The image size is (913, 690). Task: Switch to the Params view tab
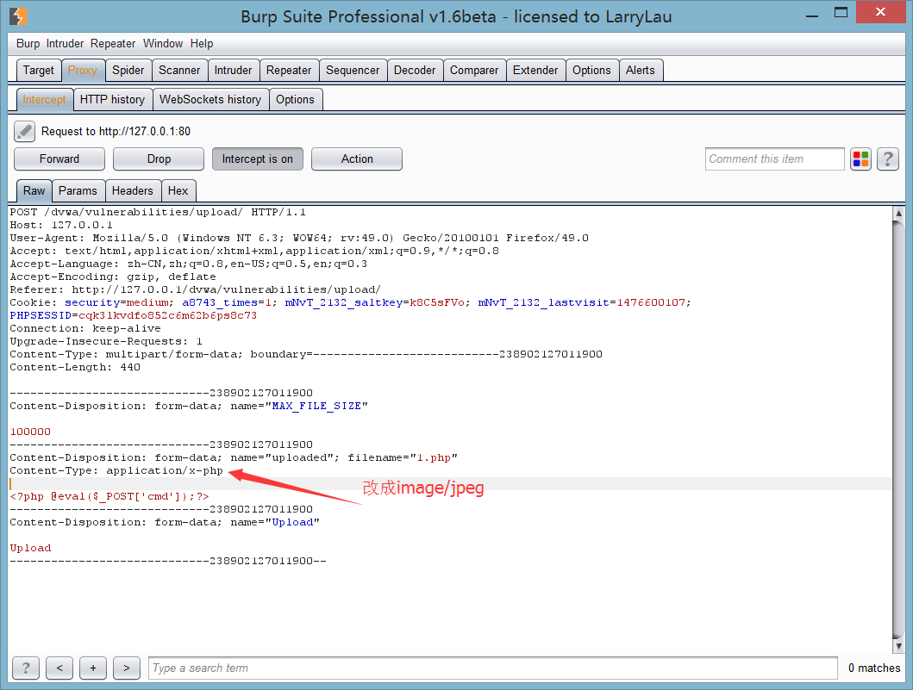(78, 191)
